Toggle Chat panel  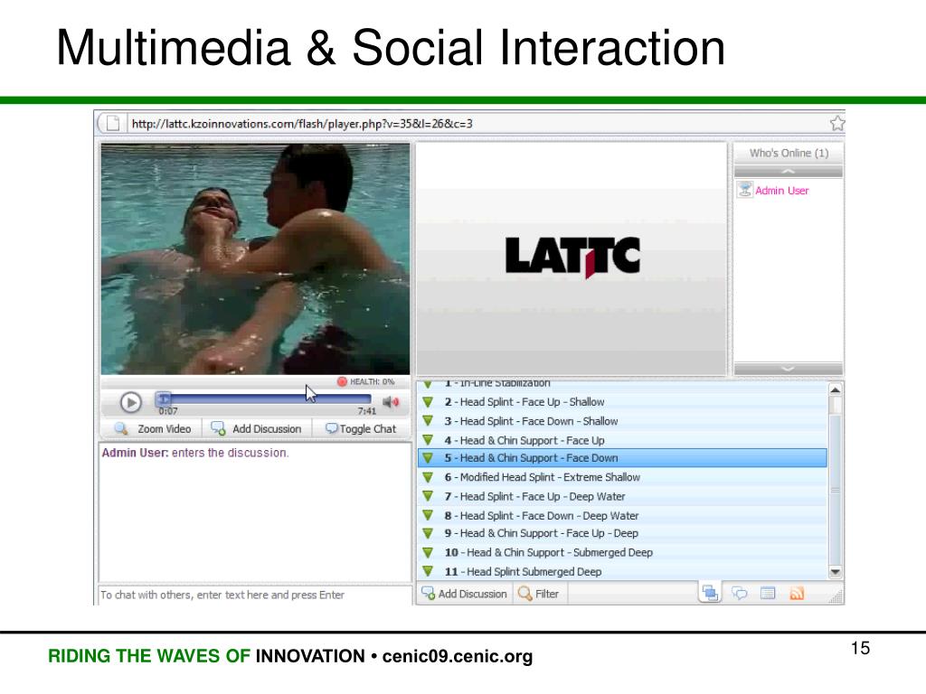click(x=361, y=429)
